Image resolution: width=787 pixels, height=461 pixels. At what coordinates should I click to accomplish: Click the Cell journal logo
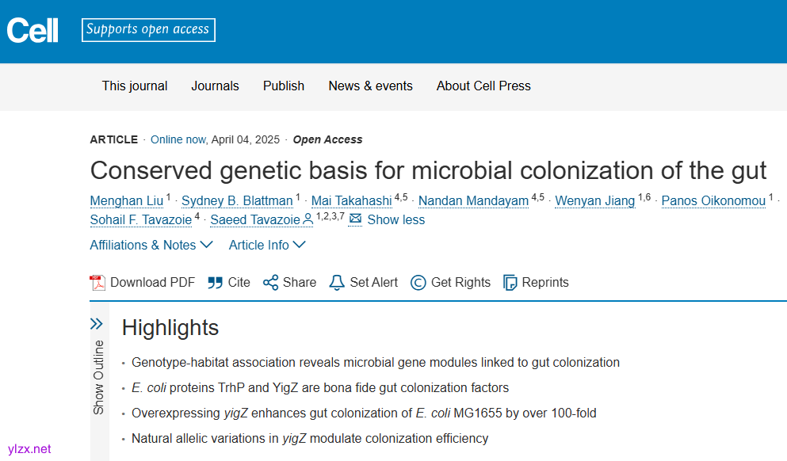pyautogui.click(x=32, y=31)
